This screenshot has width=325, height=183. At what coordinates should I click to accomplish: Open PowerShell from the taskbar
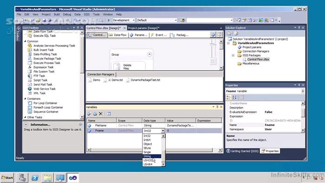pyautogui.click(x=35, y=177)
